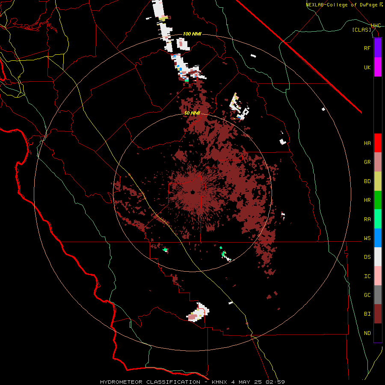Click the GR legend label
385x385 pixels.
[x=367, y=162]
